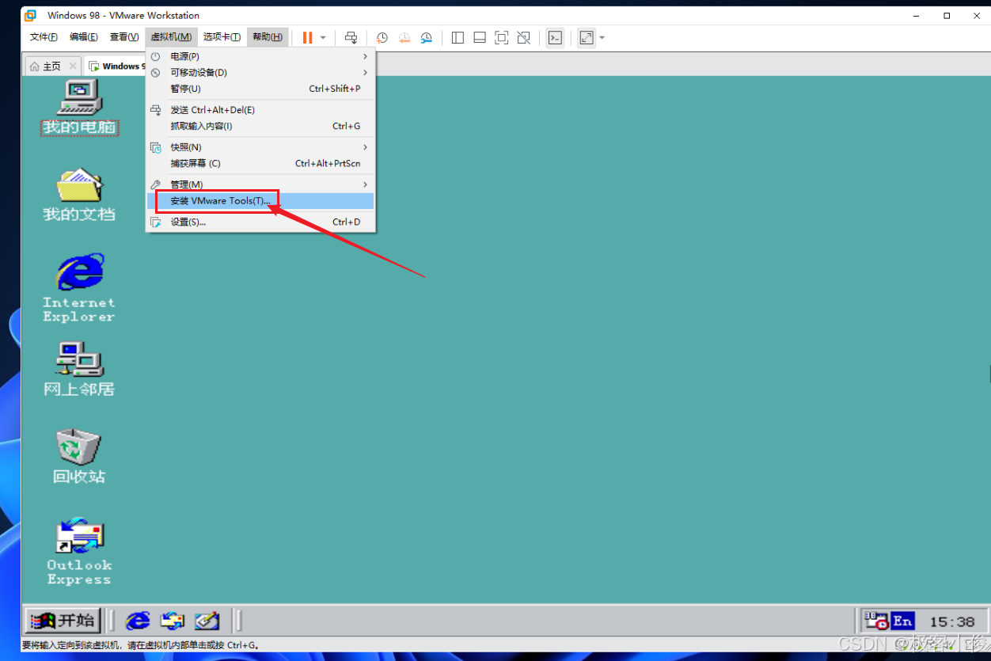Screen dimensions: 991x661
Task: Open the dropdown arrow beside the pause button
Action: tap(323, 37)
